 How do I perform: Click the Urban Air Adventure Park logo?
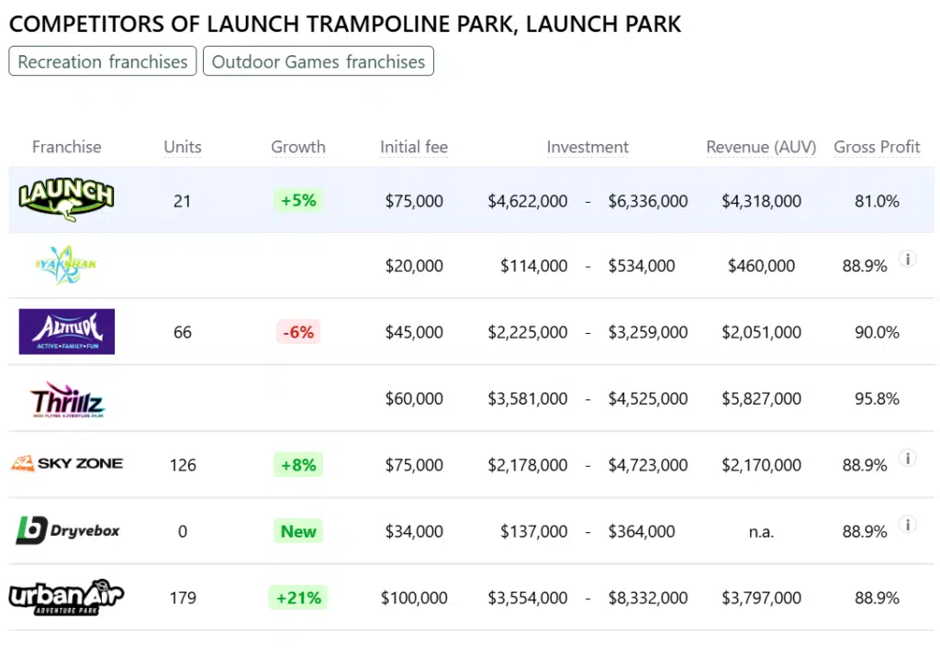tap(66, 597)
